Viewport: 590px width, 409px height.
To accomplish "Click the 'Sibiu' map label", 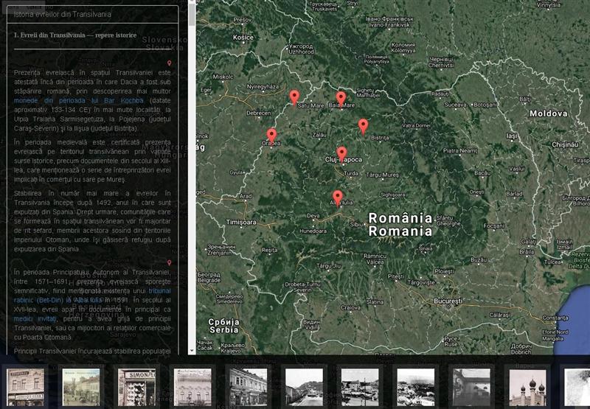I will pos(357,225).
